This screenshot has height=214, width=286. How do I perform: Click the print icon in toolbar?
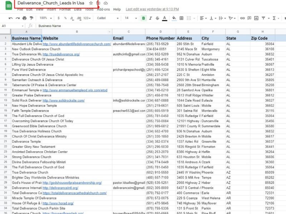point(24,18)
